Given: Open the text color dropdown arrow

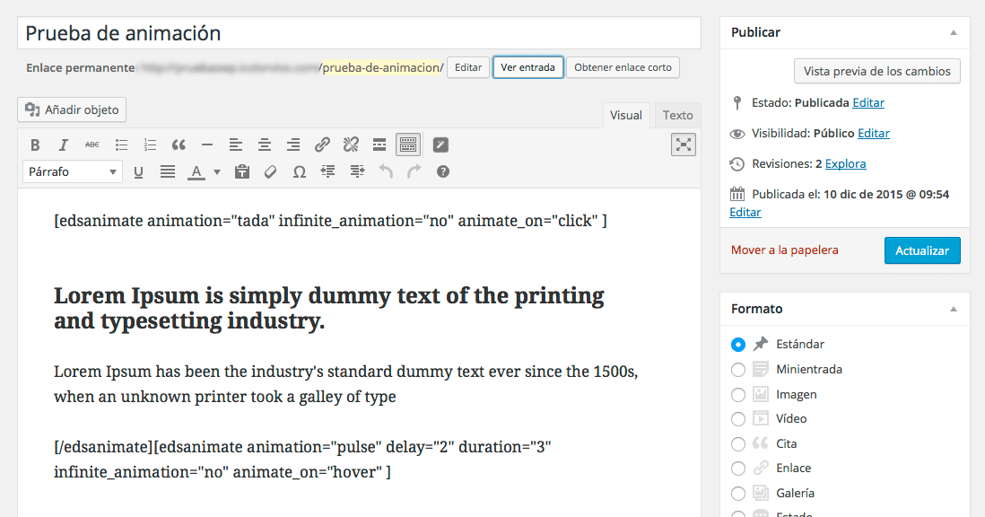Looking at the screenshot, I should coord(215,171).
